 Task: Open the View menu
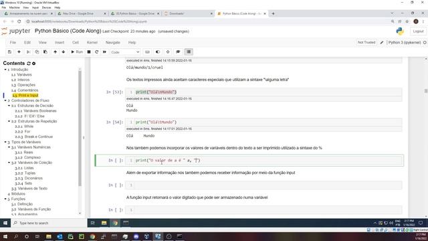coord(43,43)
